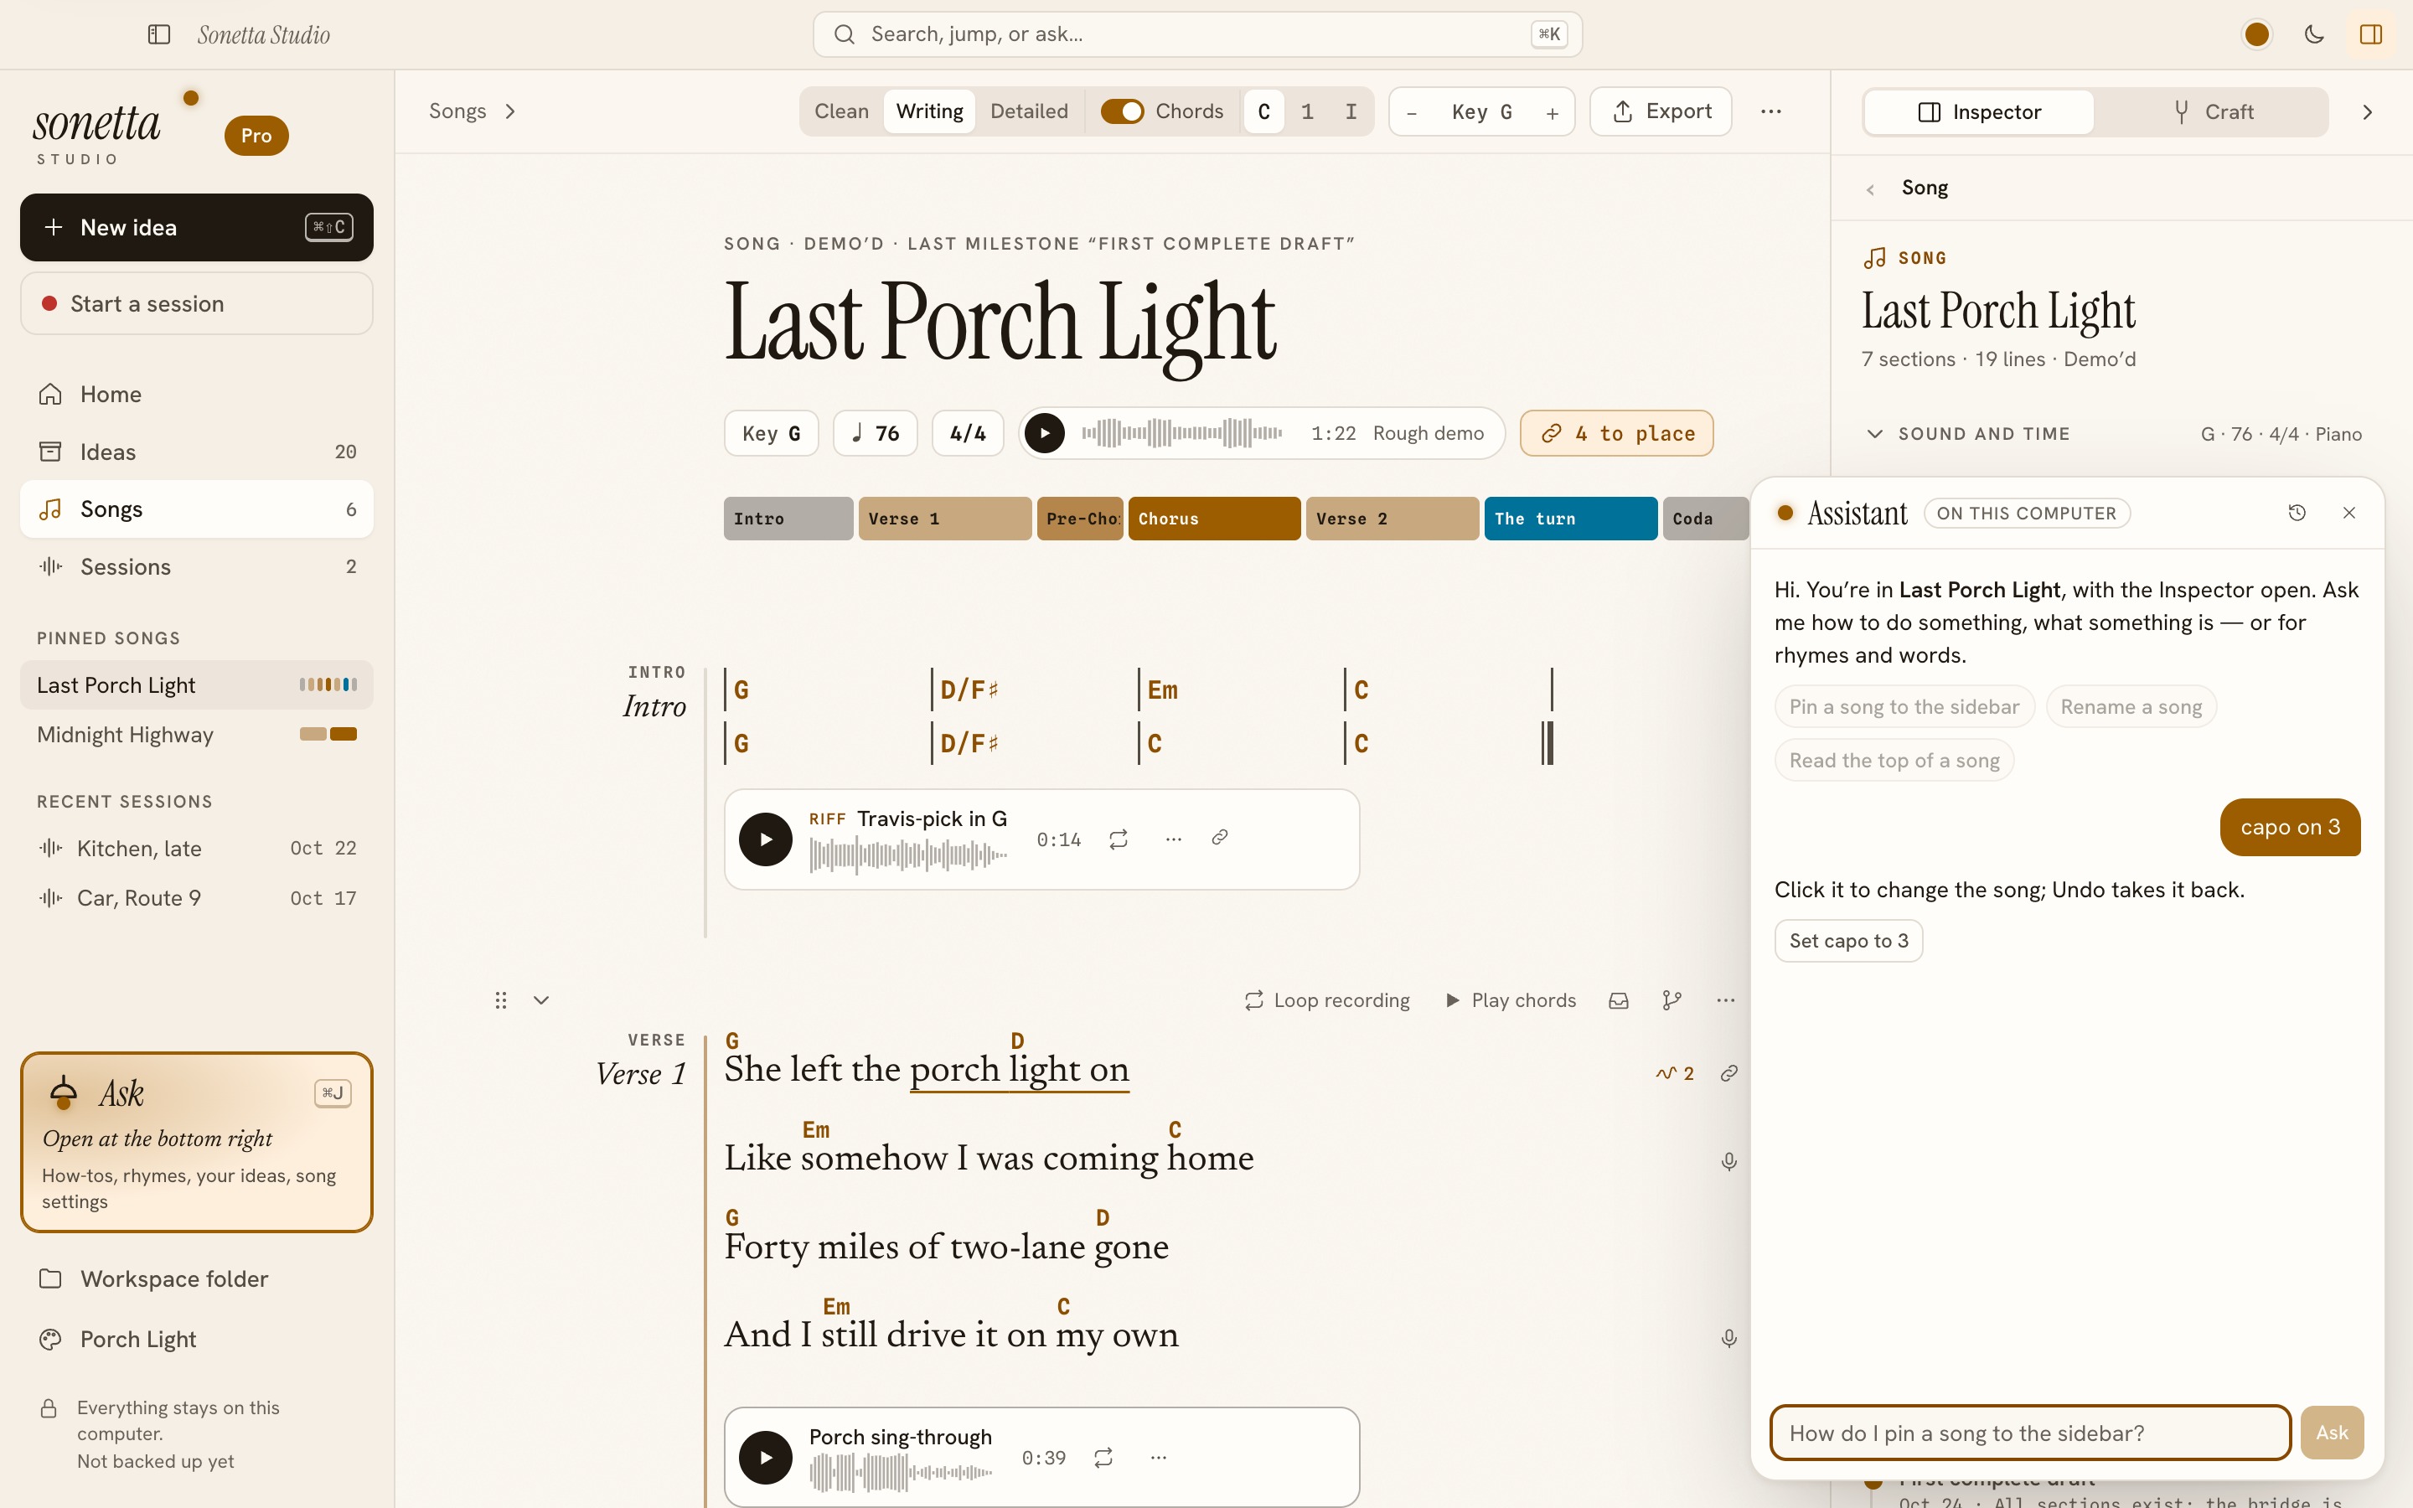The image size is (2413, 1508).
Task: Show more inspector tabs arrow
Action: coord(2367,111)
